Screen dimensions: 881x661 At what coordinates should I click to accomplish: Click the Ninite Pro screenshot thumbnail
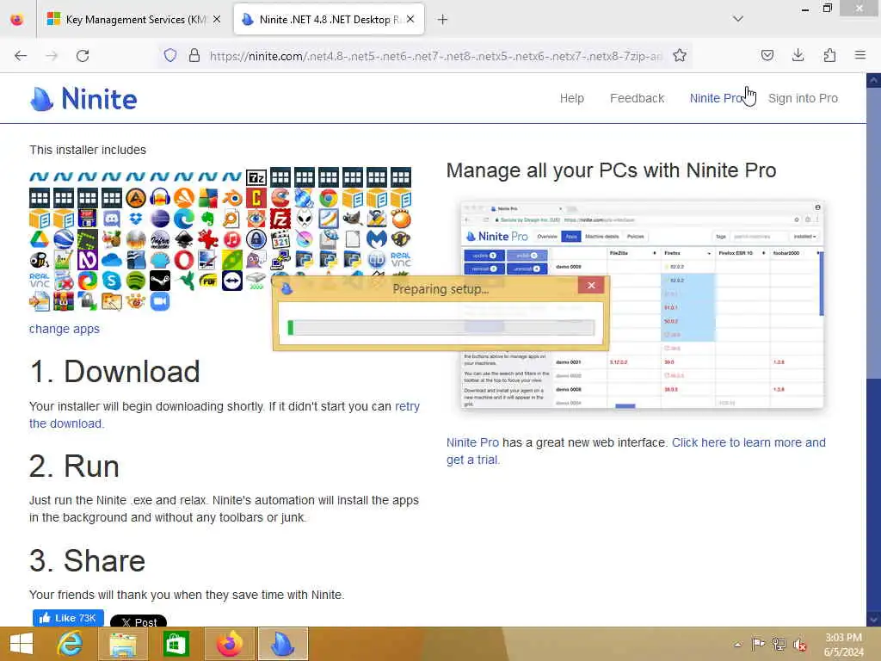coord(642,304)
